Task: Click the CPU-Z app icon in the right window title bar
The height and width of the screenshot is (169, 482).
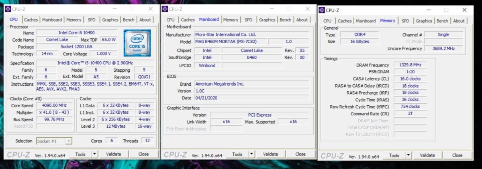Action: [321, 10]
